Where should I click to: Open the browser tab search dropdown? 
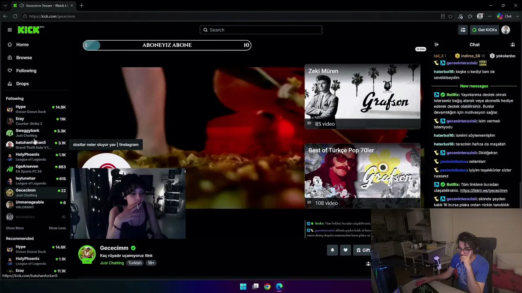click(x=5, y=6)
